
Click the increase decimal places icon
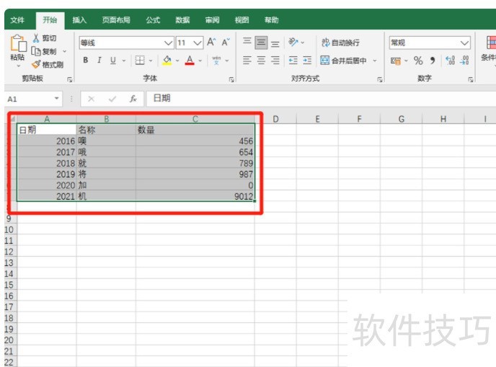coord(450,61)
